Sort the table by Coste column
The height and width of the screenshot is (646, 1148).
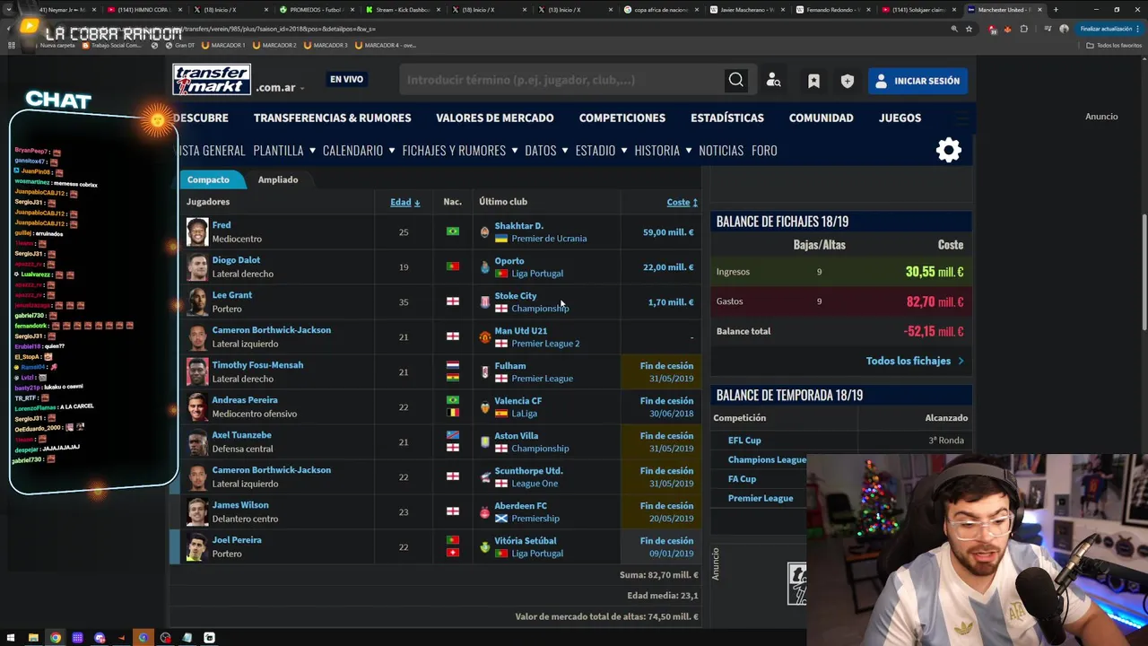point(682,202)
